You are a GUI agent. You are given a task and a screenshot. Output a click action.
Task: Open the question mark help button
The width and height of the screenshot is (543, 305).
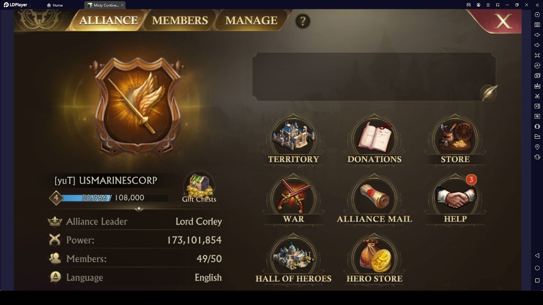302,21
